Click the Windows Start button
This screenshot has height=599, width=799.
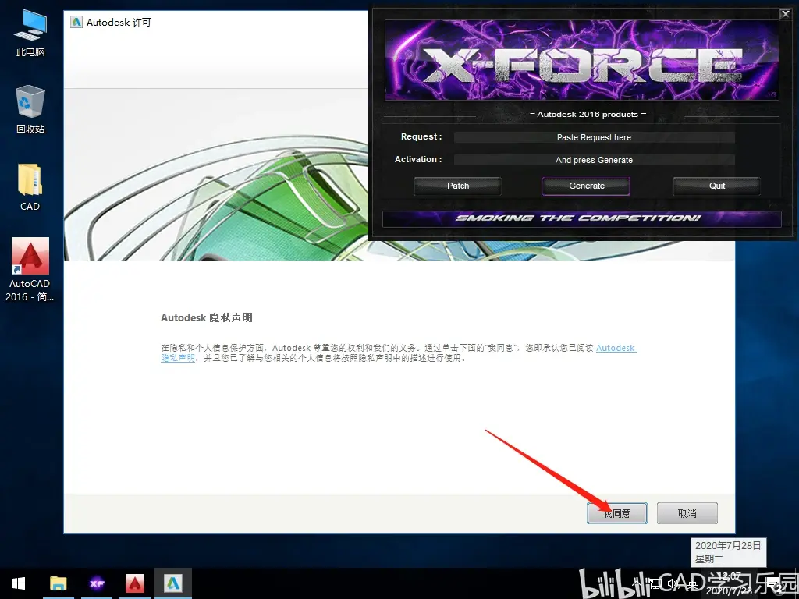(19, 583)
